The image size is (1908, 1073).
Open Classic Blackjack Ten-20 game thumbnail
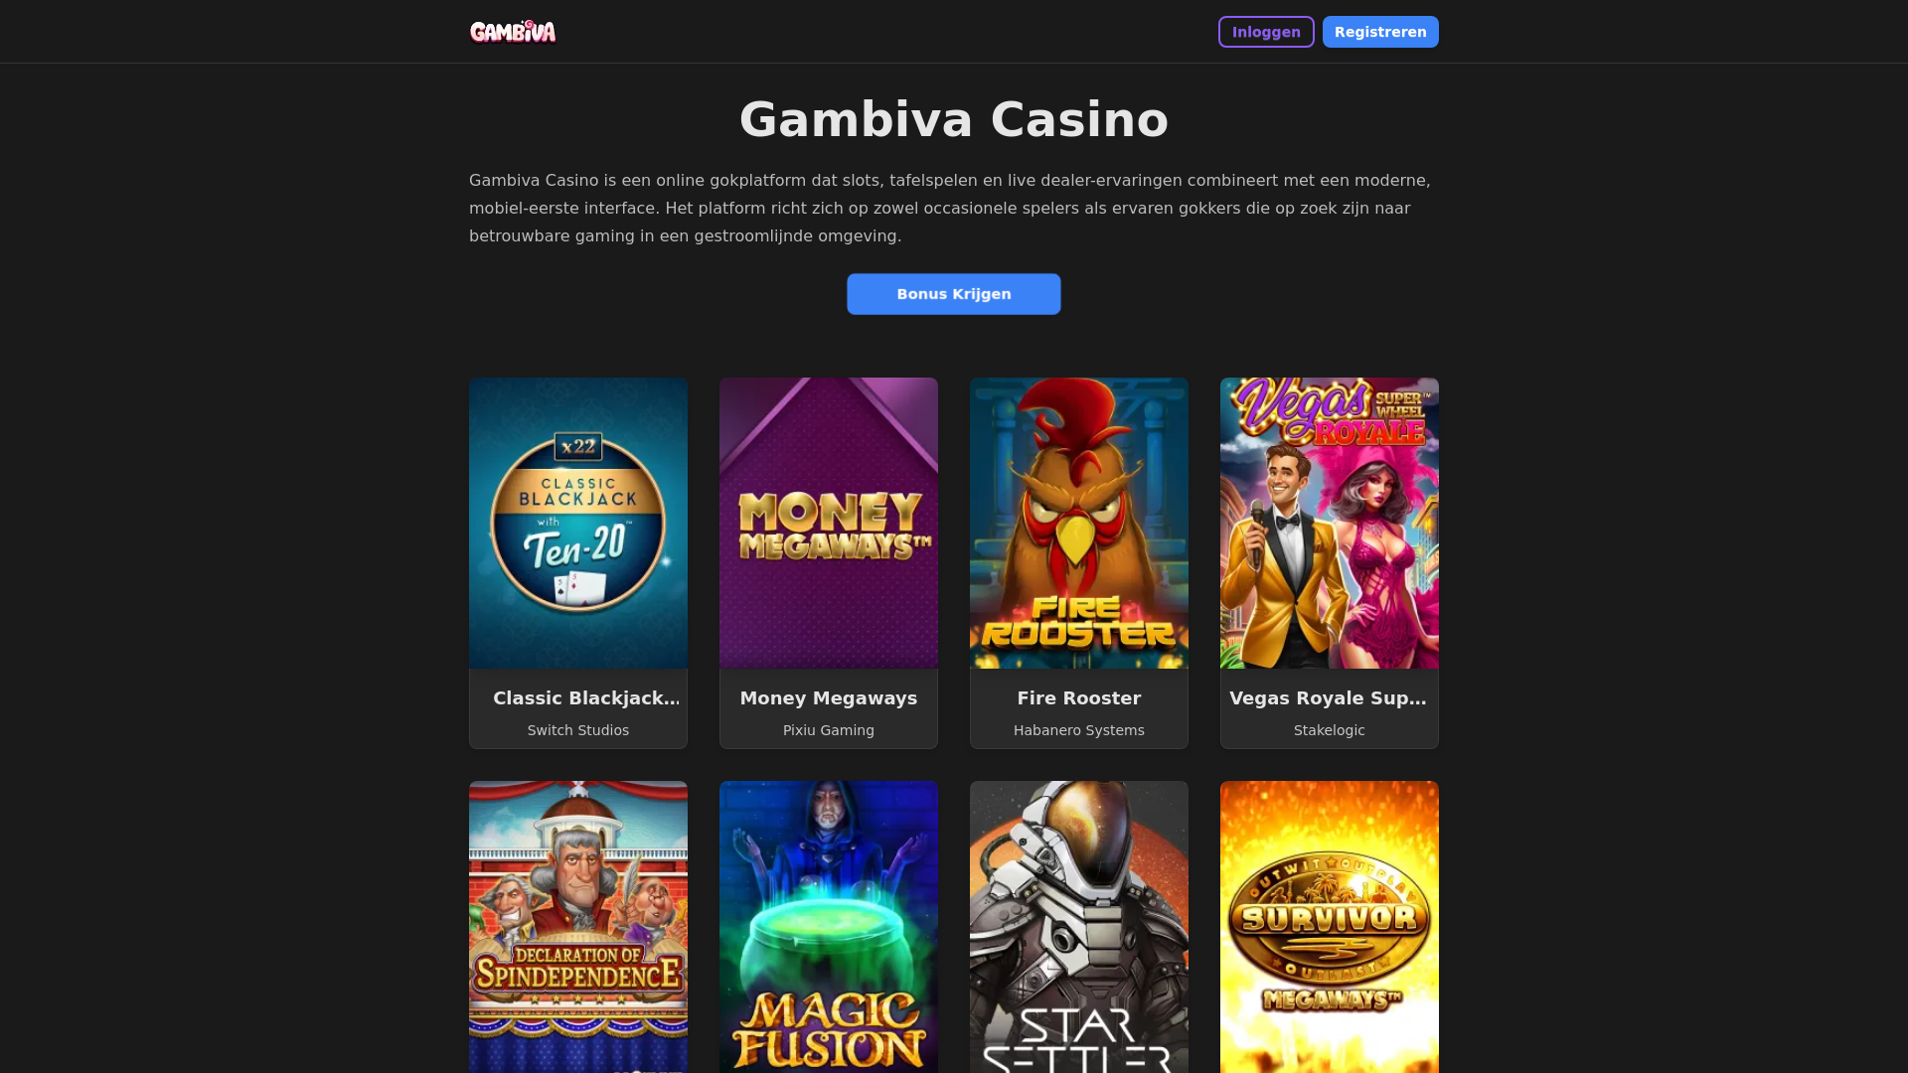click(578, 523)
